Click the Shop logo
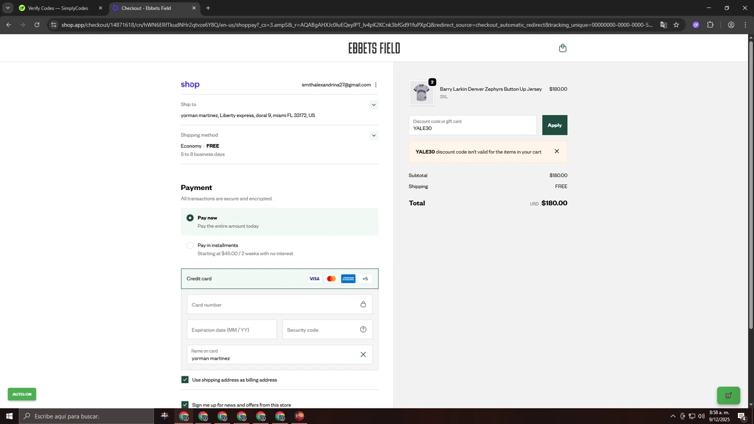This screenshot has height=424, width=754. [x=190, y=84]
